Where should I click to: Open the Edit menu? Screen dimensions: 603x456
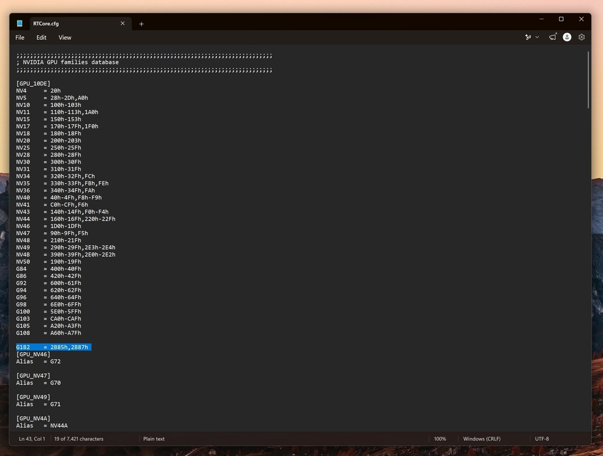pyautogui.click(x=41, y=37)
